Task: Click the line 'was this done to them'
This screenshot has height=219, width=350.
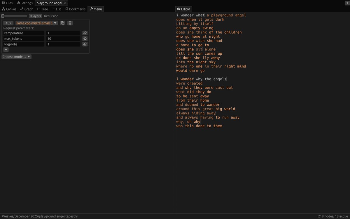Action: [x=199, y=126]
